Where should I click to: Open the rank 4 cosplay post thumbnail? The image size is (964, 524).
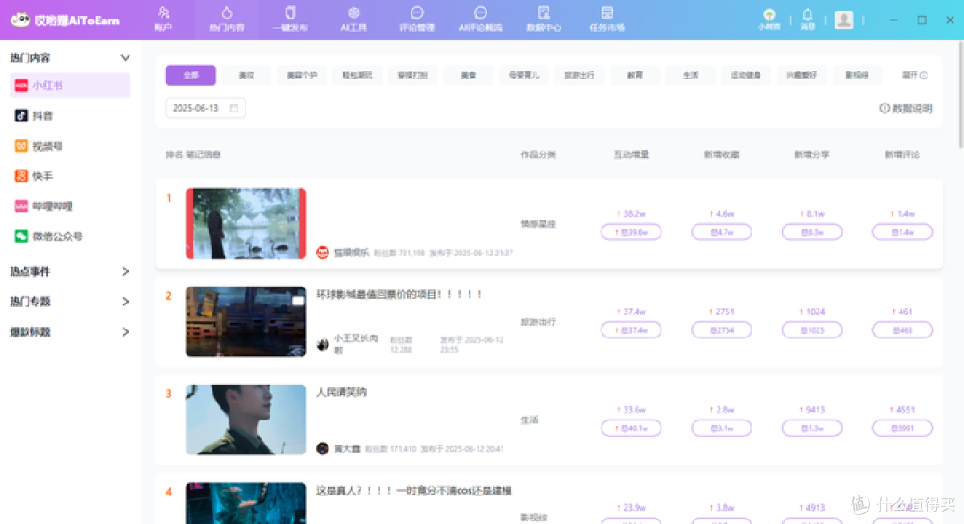[246, 503]
